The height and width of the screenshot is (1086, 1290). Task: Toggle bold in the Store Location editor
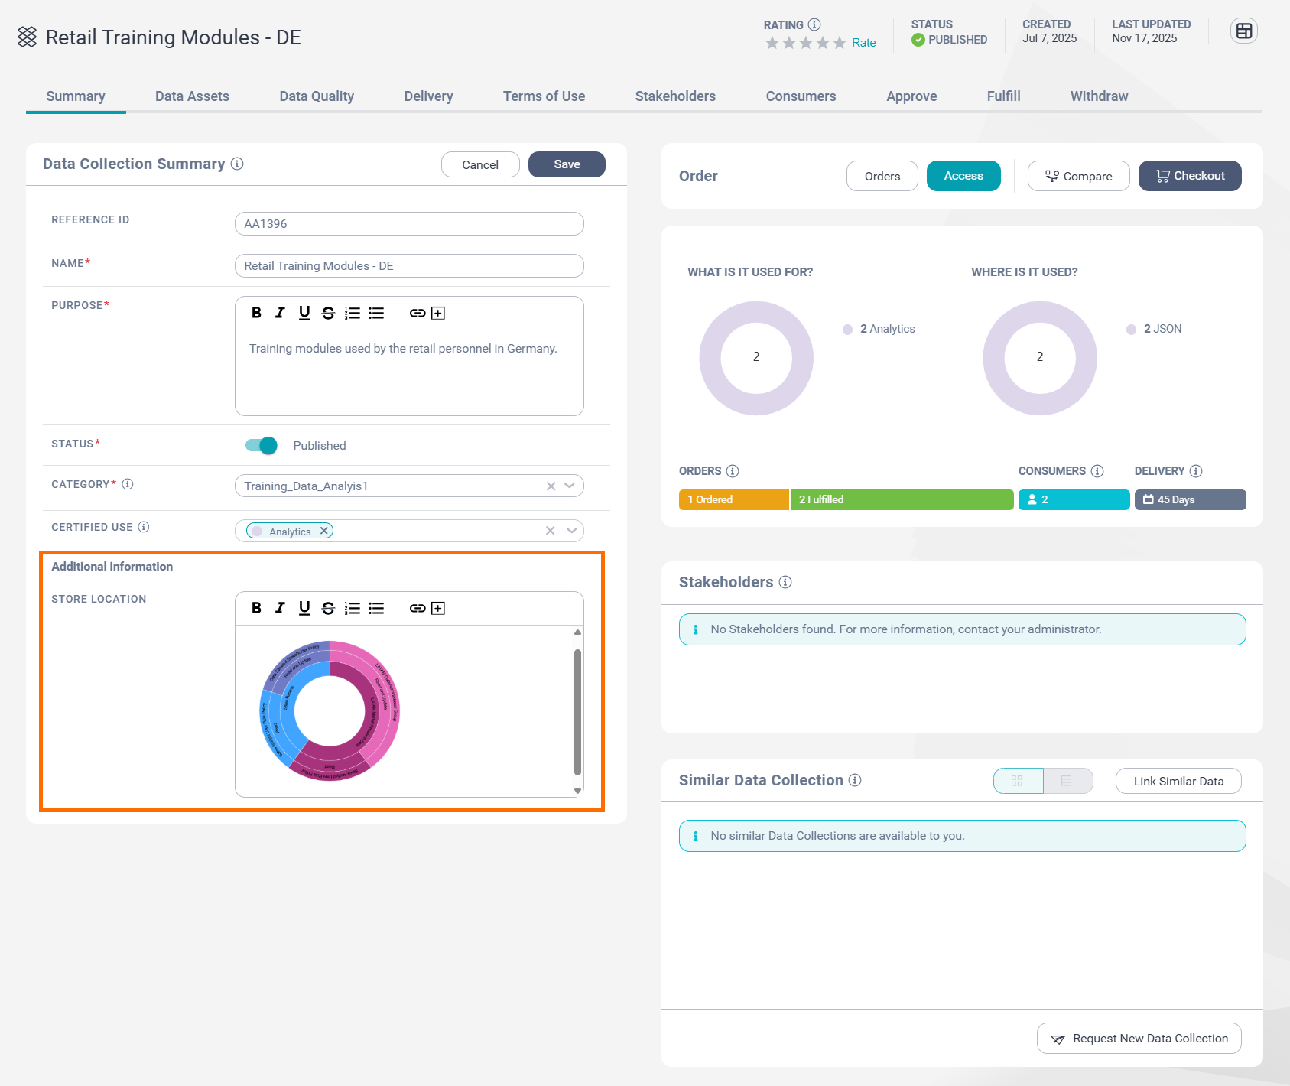pos(256,608)
